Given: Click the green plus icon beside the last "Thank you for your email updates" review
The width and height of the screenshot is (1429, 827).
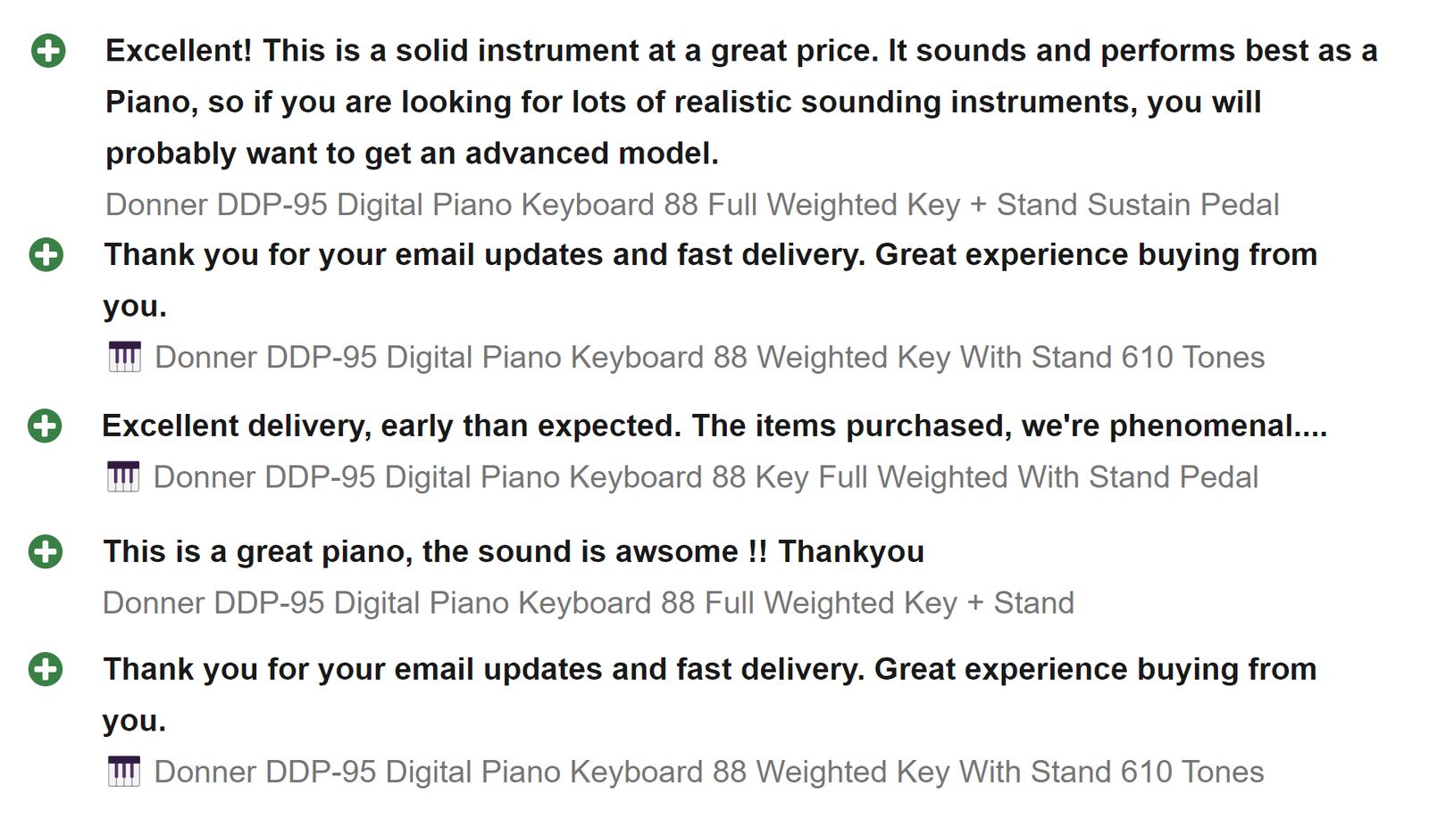Looking at the screenshot, I should click(46, 669).
